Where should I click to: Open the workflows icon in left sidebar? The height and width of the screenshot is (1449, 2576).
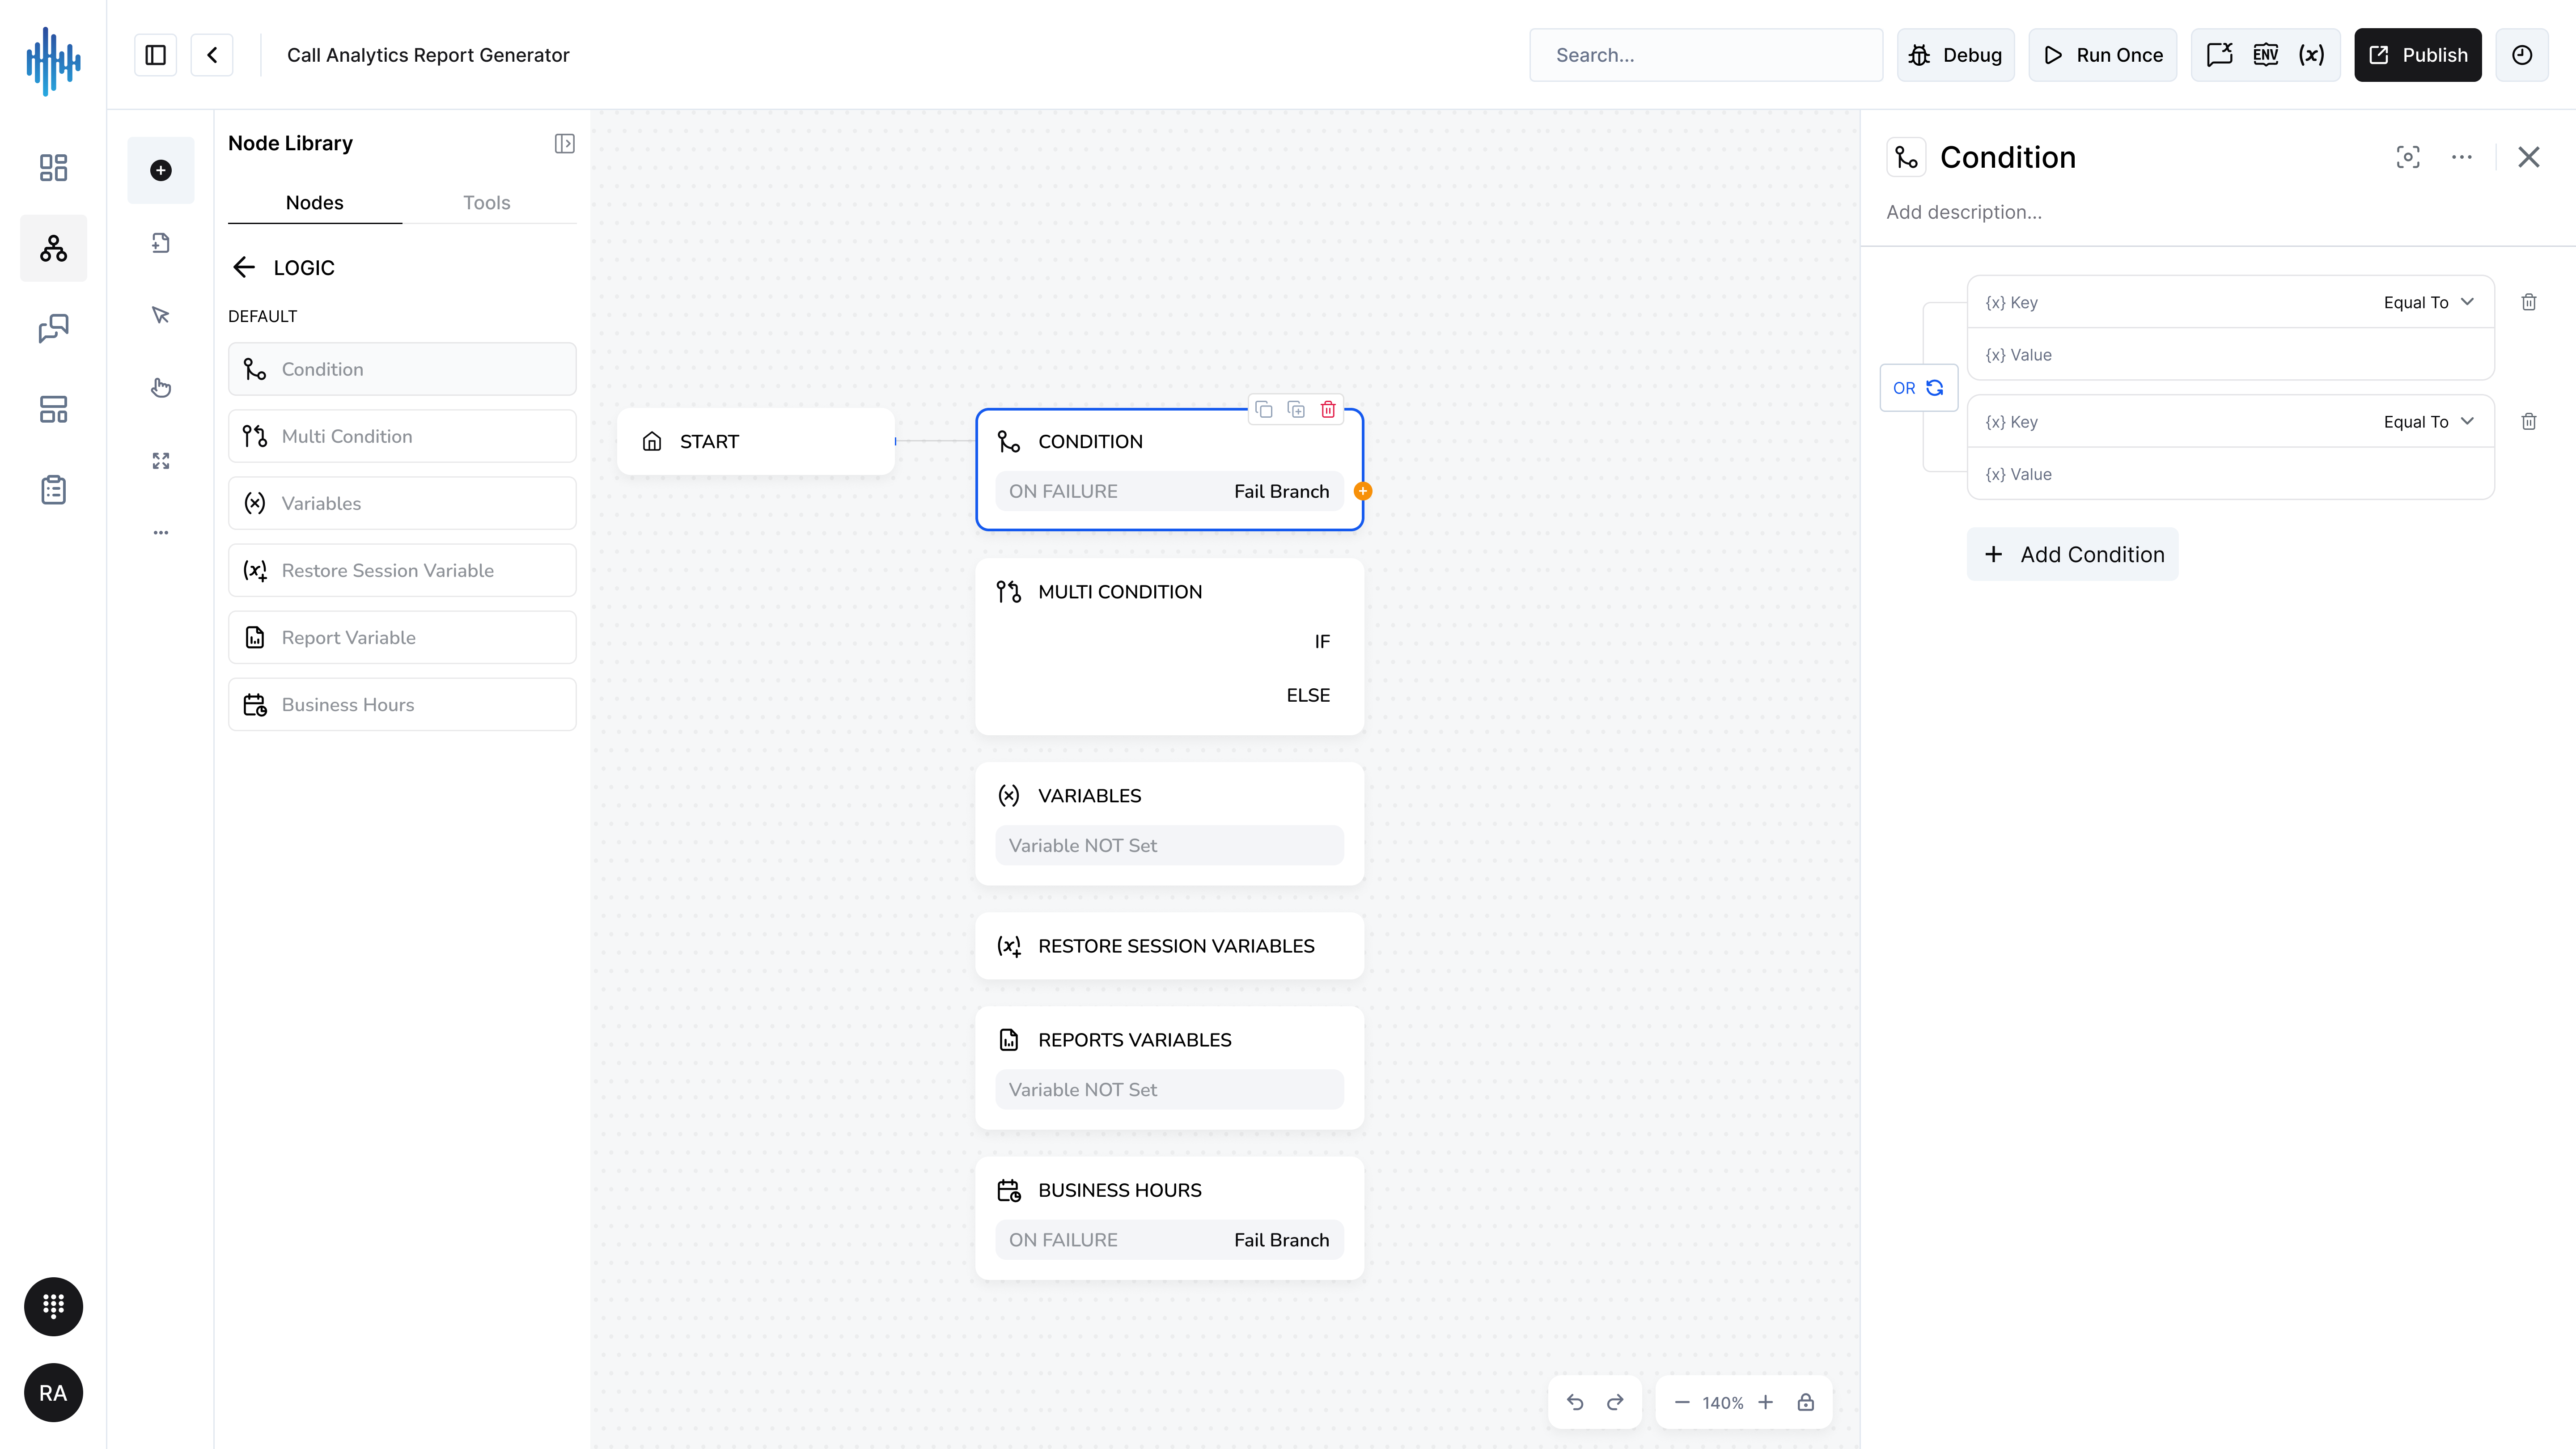point(53,248)
